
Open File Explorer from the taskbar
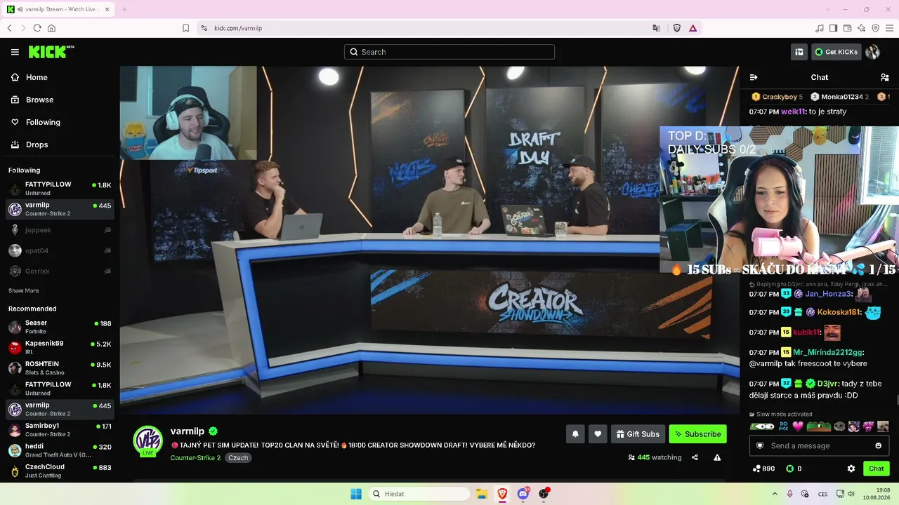(x=482, y=494)
